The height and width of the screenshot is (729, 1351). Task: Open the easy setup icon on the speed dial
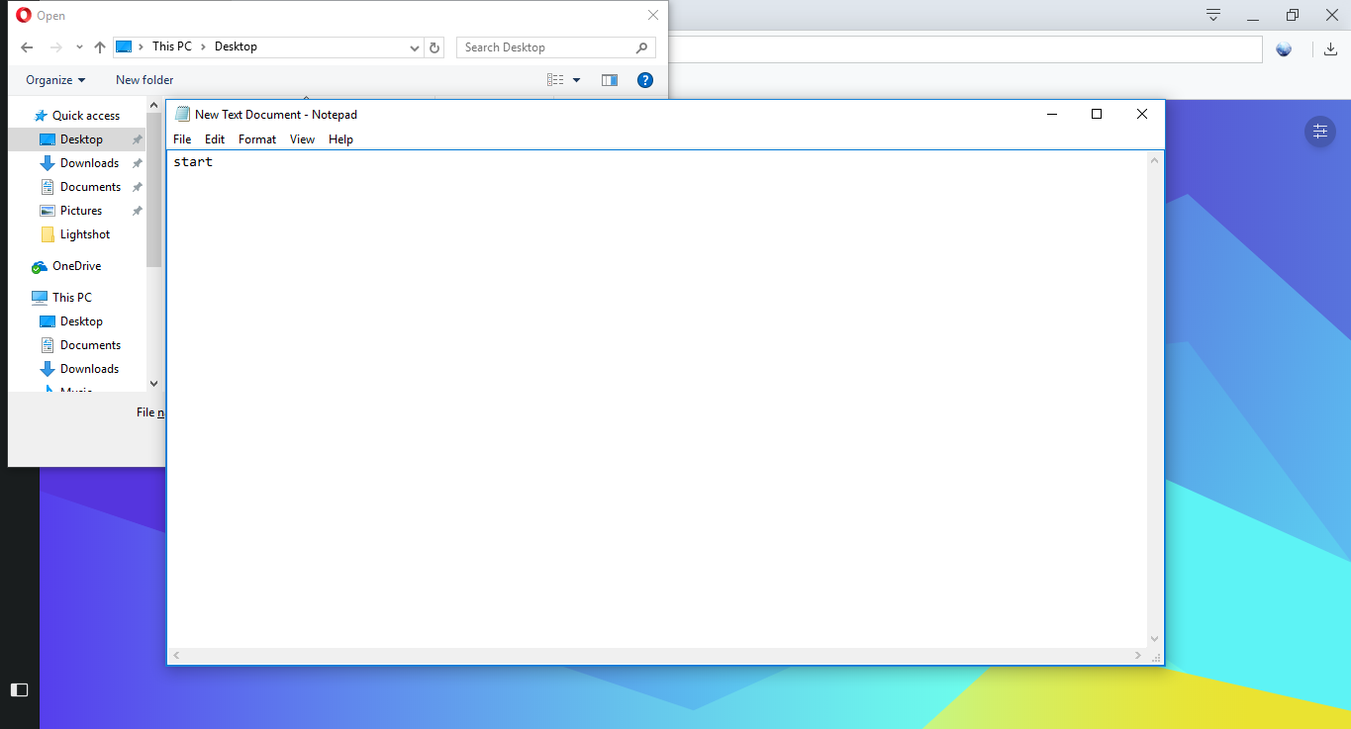[1320, 131]
